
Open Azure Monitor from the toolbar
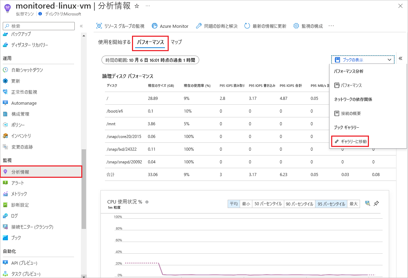click(x=170, y=26)
